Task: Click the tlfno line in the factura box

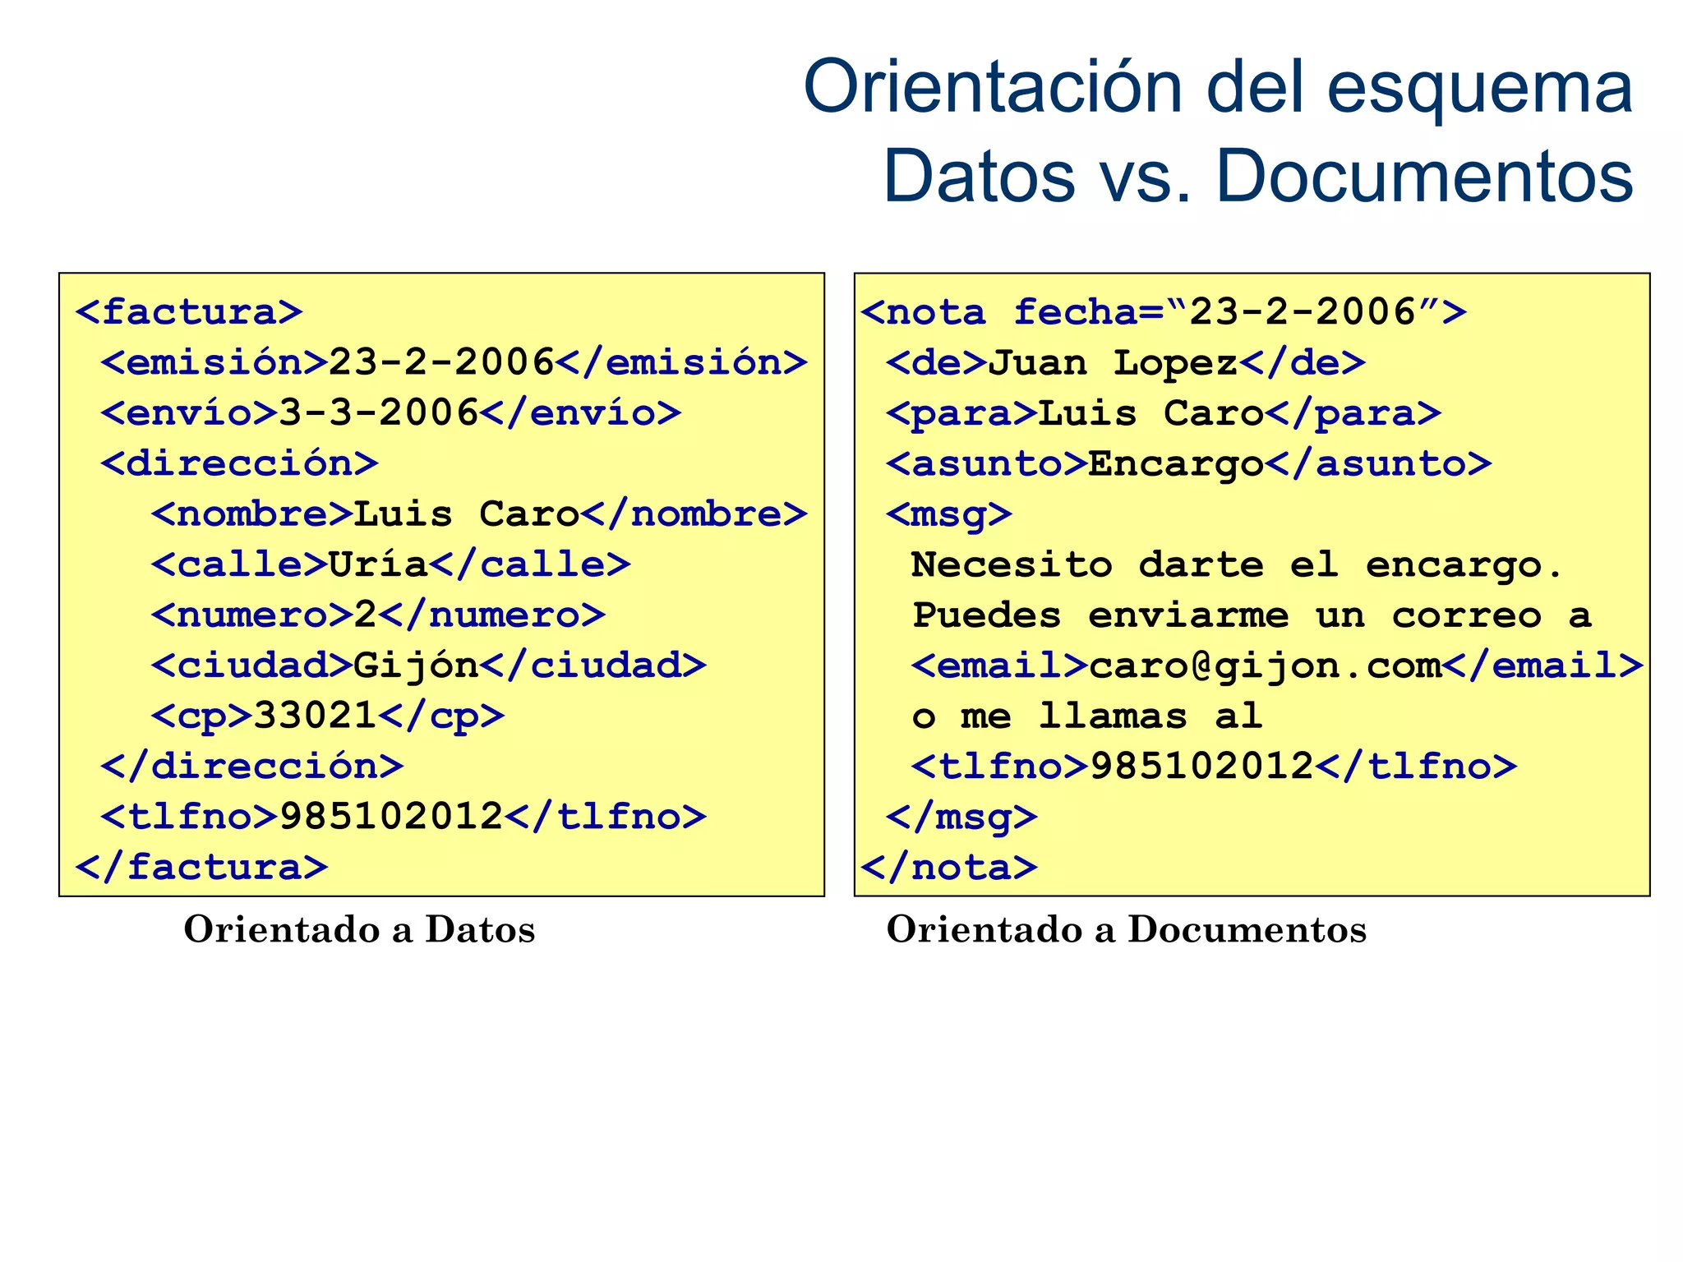Action: [403, 817]
